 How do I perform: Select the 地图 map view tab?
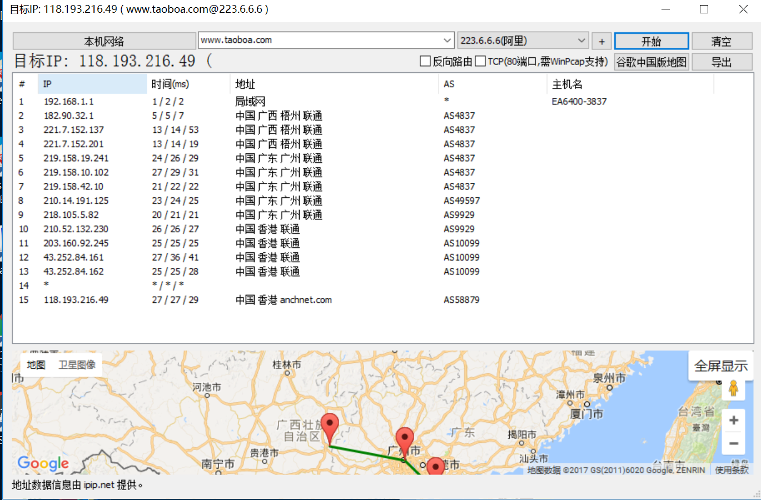[x=36, y=365]
